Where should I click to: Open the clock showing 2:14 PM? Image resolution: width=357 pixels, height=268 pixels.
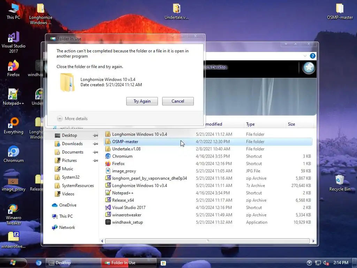(x=341, y=263)
